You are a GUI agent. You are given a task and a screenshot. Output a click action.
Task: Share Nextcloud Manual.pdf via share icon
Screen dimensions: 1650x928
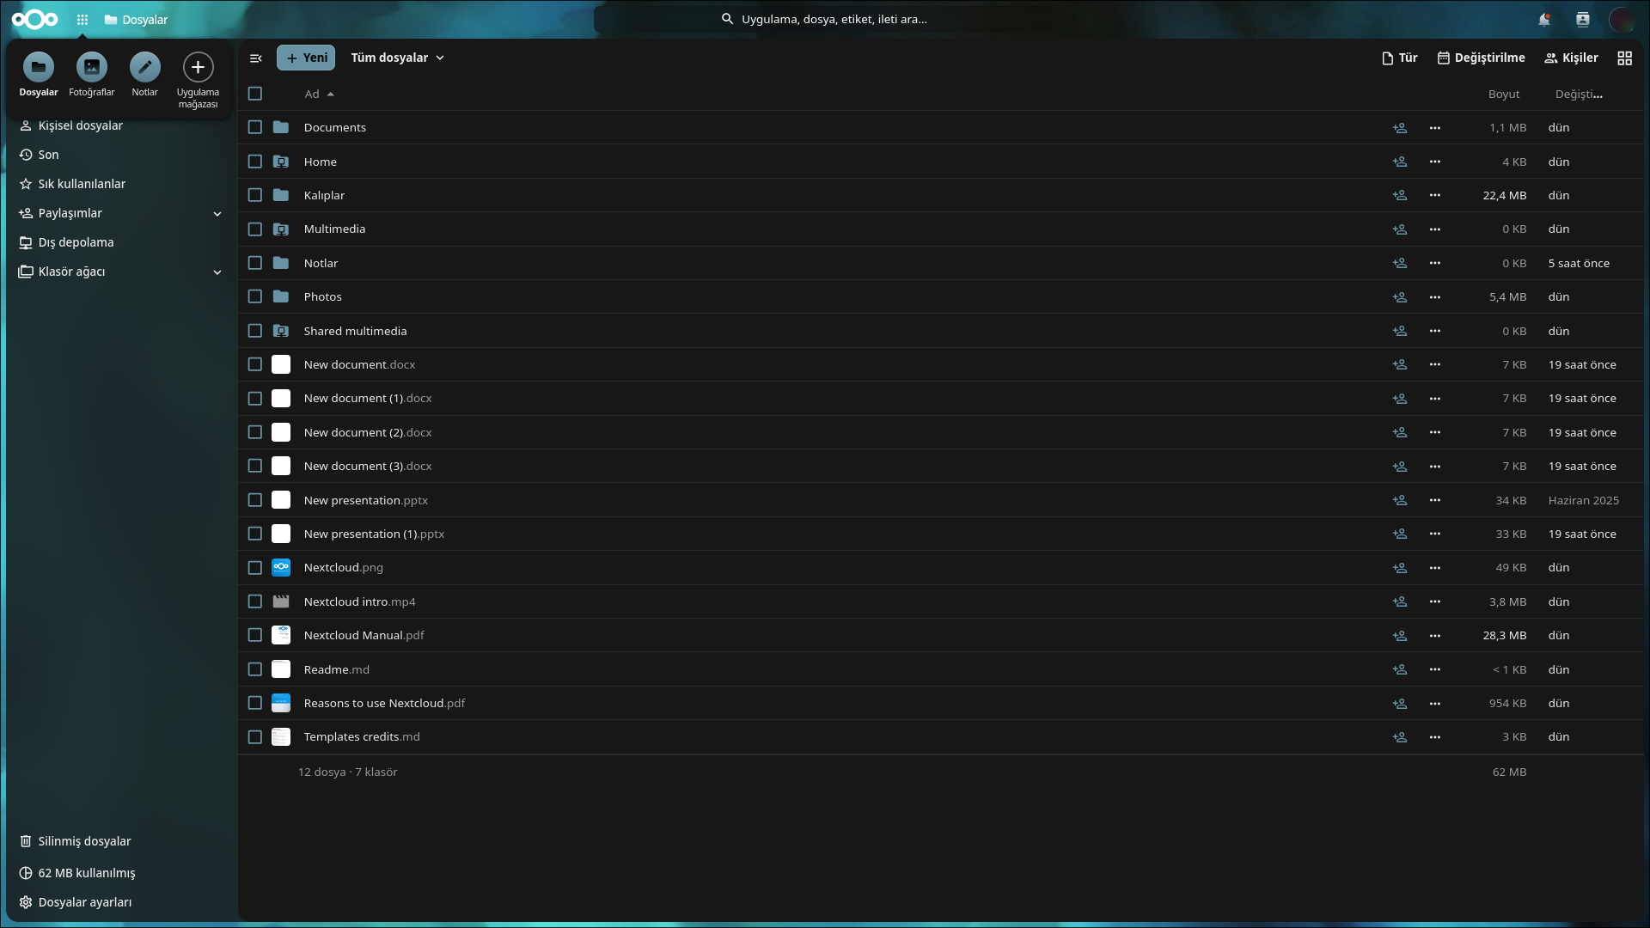point(1400,636)
